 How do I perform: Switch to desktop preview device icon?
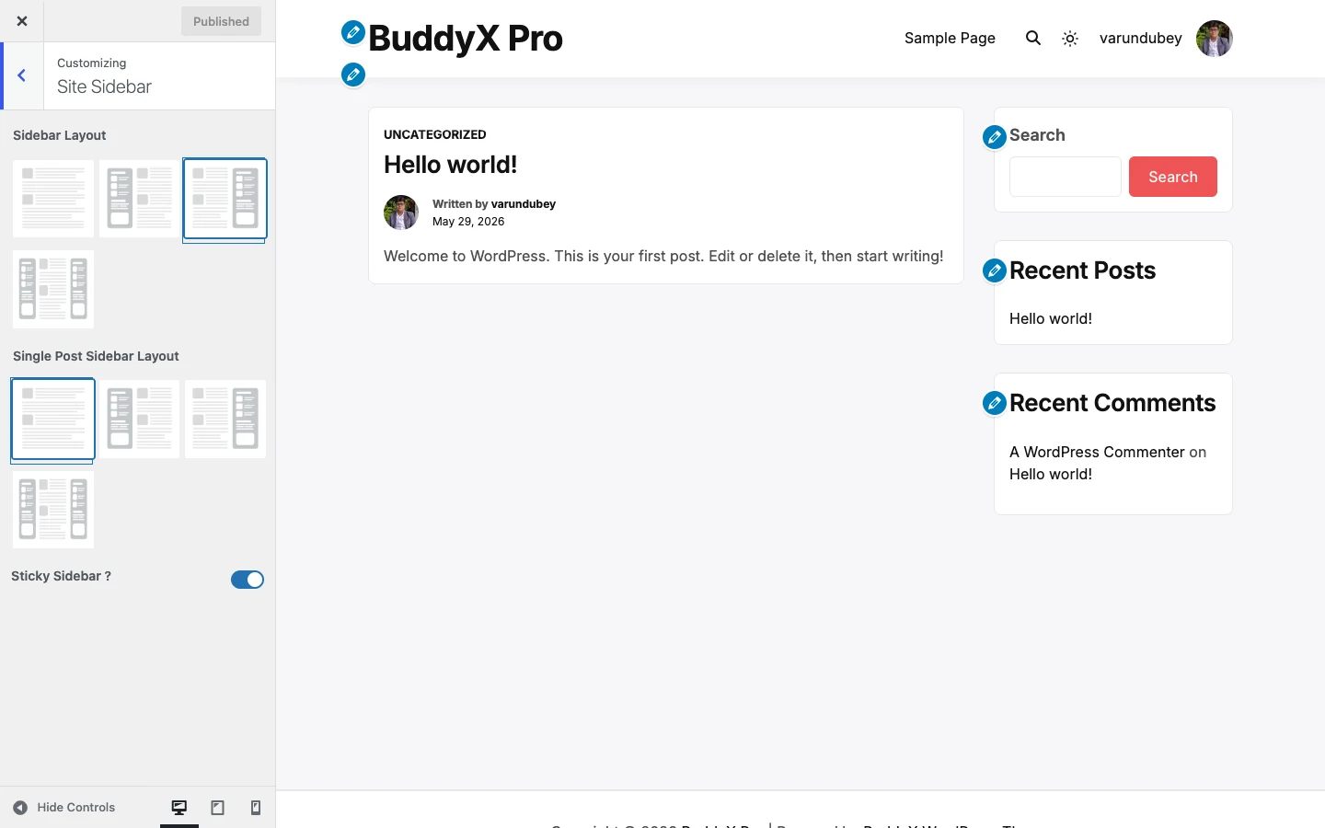point(179,808)
